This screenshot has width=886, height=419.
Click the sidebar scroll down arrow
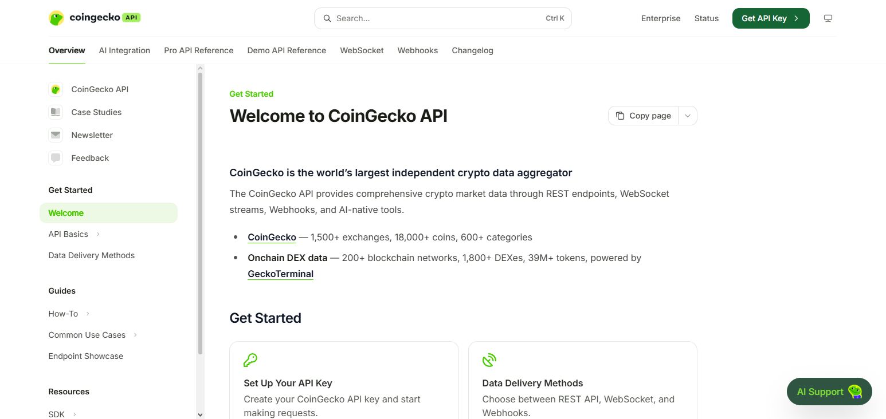click(x=200, y=414)
